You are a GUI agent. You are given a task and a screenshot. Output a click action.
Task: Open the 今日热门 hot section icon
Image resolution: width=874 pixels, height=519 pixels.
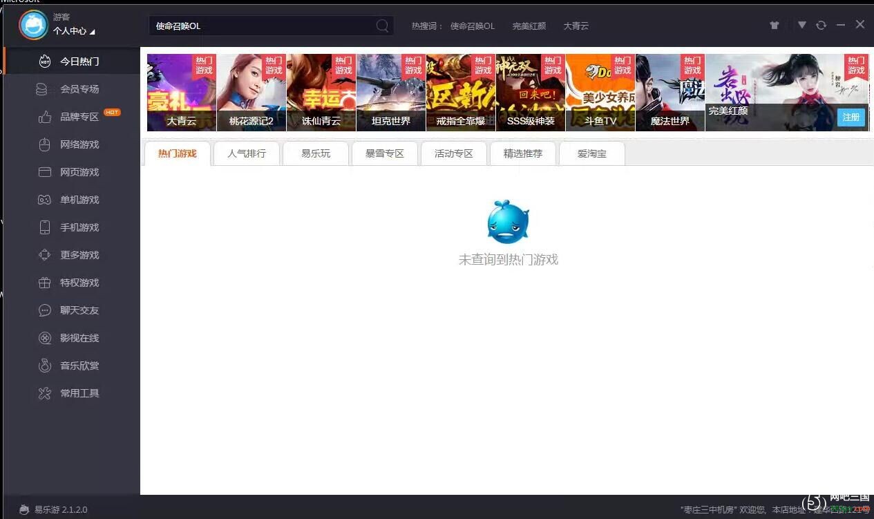[45, 62]
